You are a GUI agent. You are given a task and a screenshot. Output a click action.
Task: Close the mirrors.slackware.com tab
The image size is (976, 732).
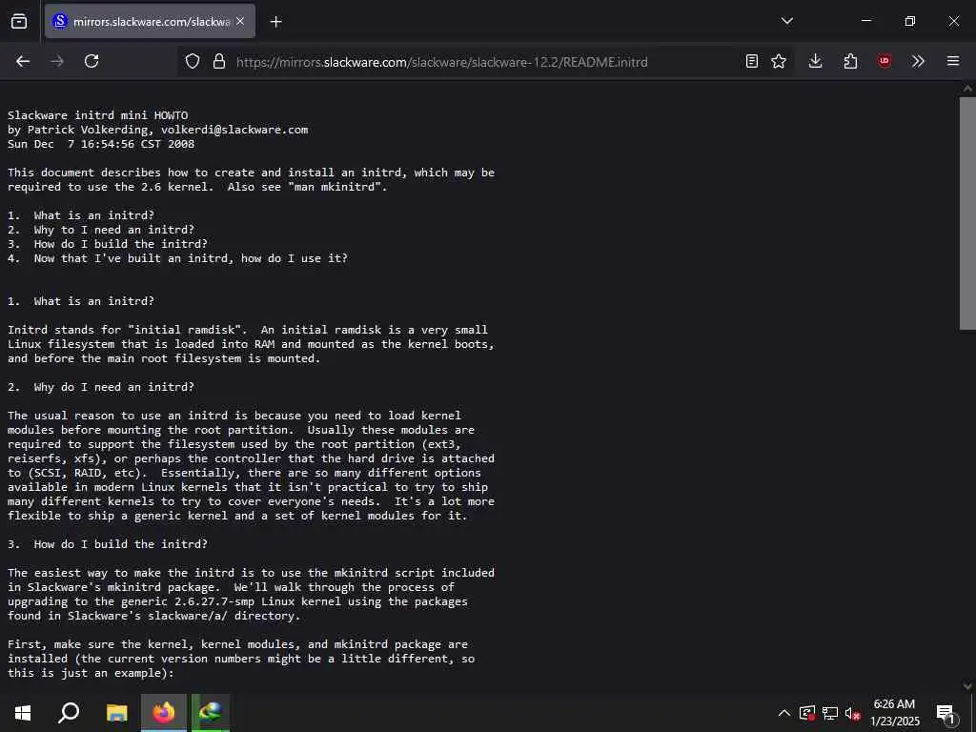(x=240, y=21)
